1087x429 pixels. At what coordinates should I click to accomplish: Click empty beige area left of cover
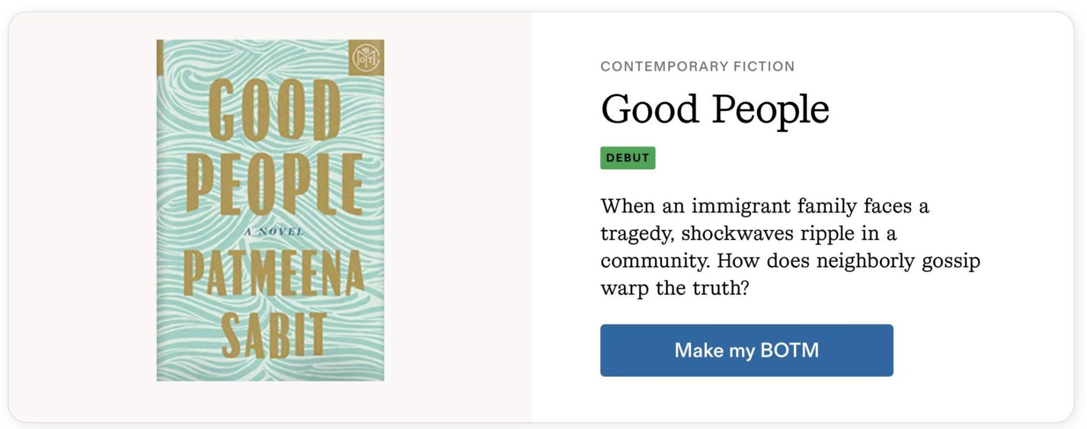click(x=80, y=217)
